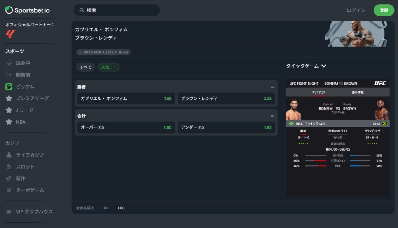This screenshot has height=228, width=398.
Task: Open the 試合中 live matches icon
Action: tap(9, 63)
